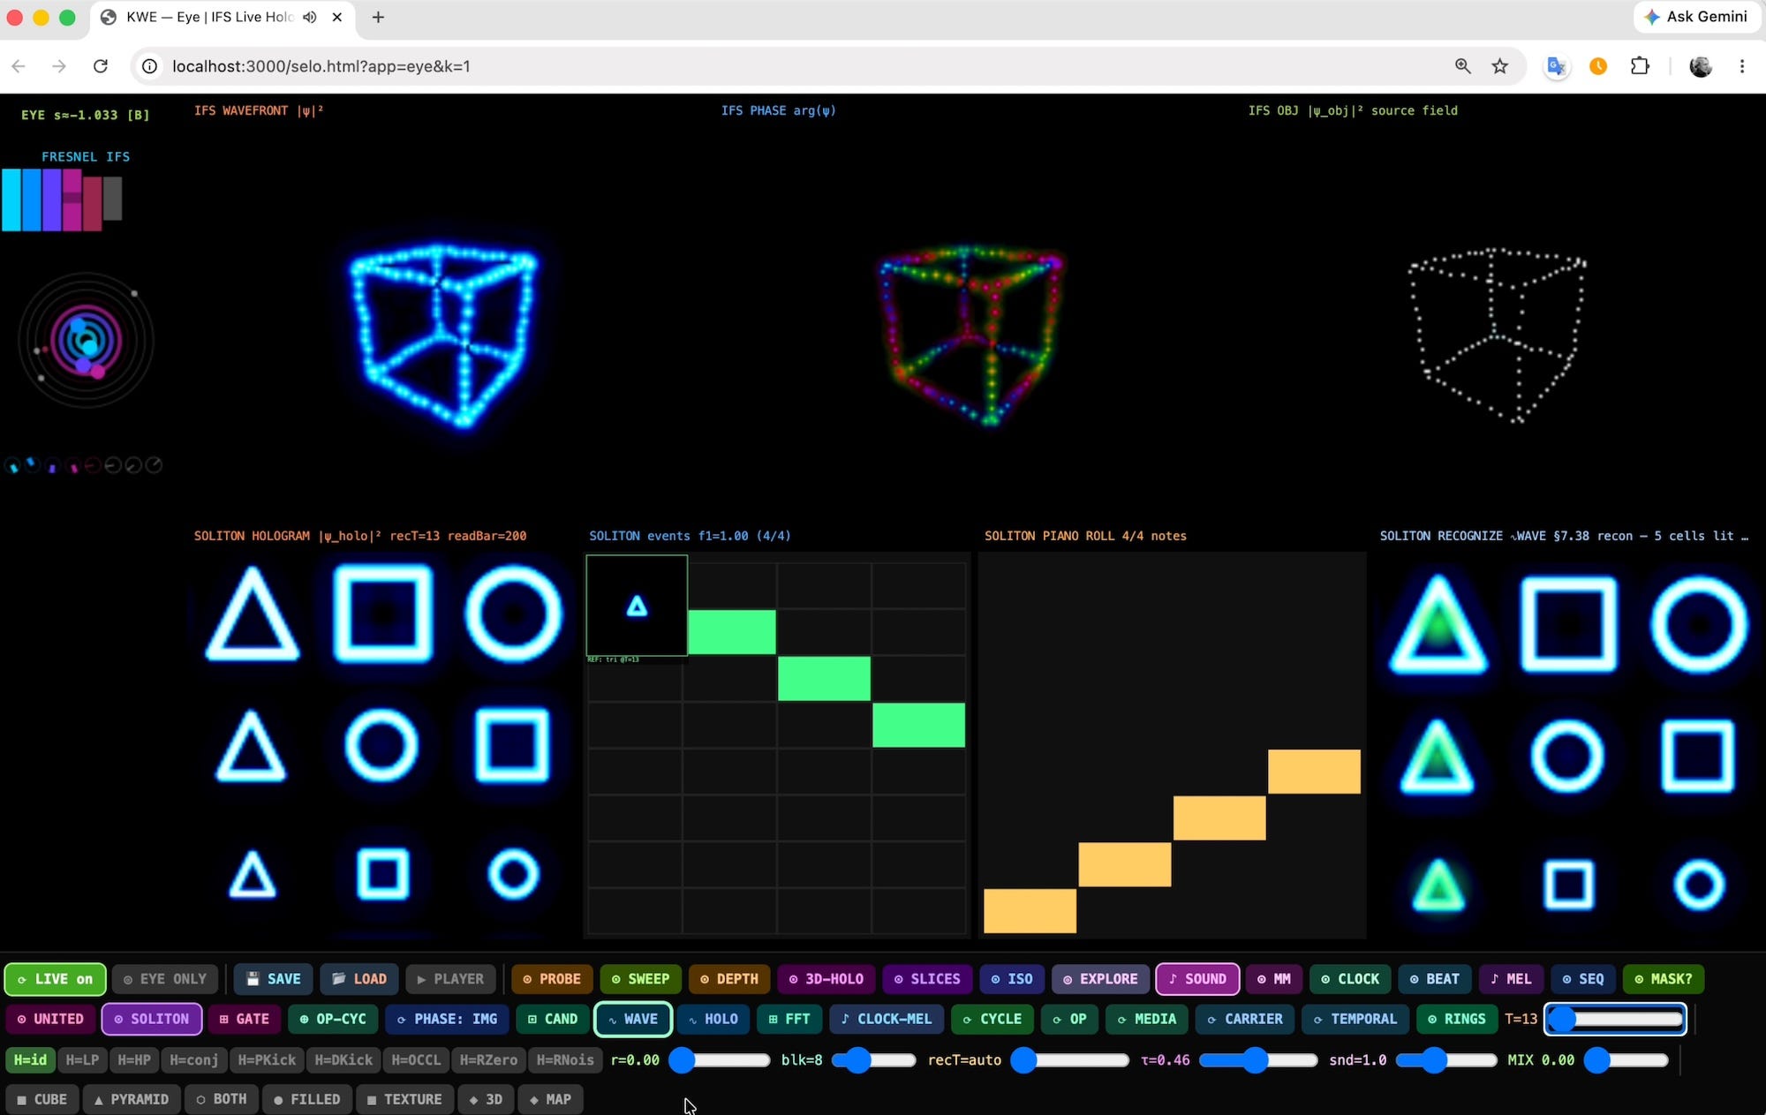
Task: Click the MIX 0.00 slider
Action: (1626, 1060)
